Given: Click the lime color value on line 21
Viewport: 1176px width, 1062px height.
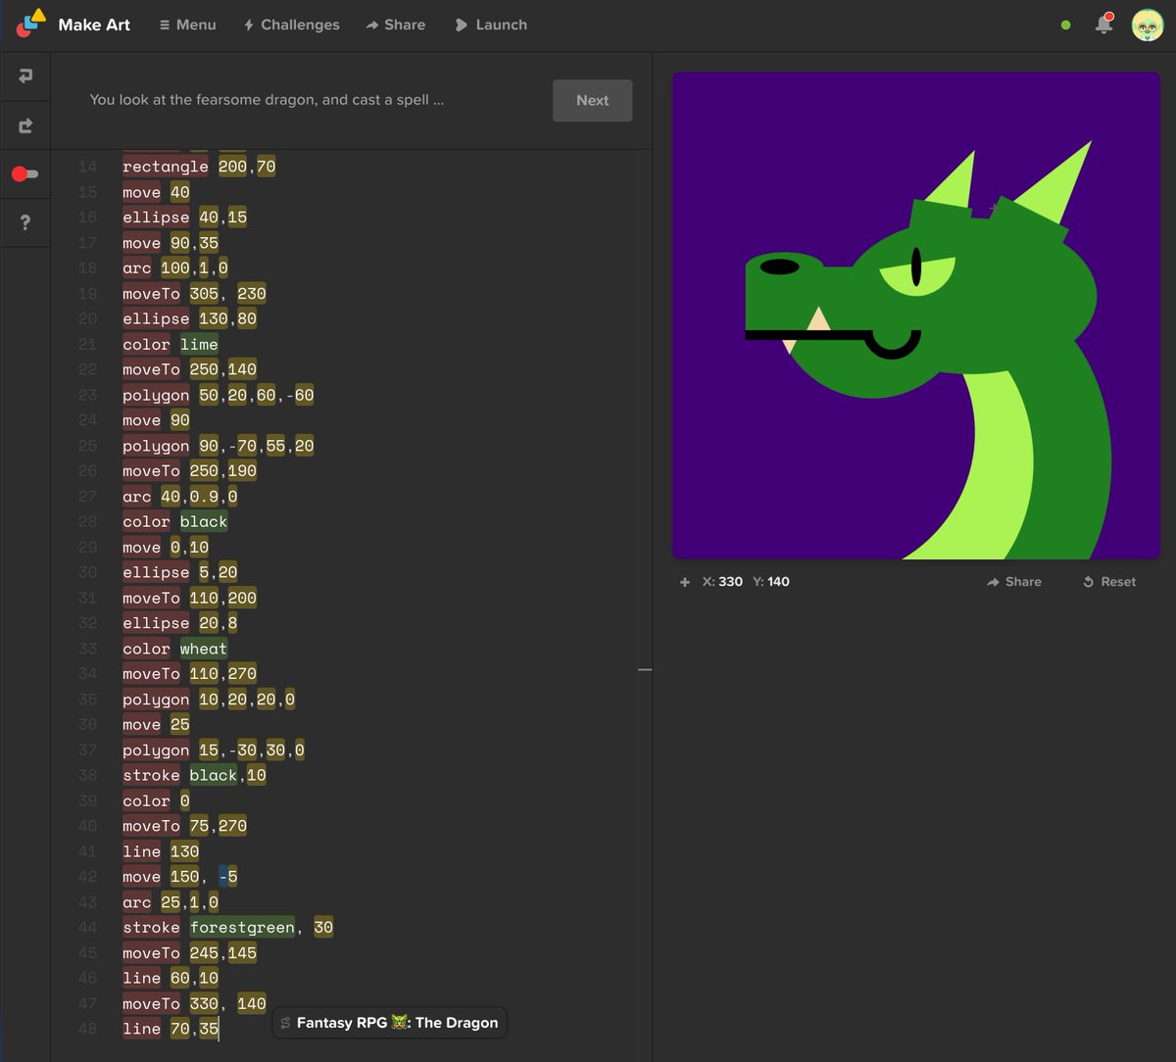Looking at the screenshot, I should [199, 344].
